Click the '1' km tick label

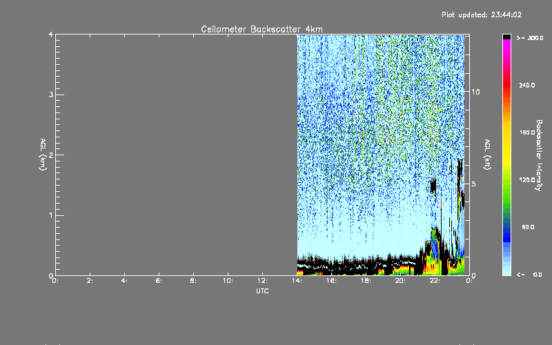click(51, 215)
